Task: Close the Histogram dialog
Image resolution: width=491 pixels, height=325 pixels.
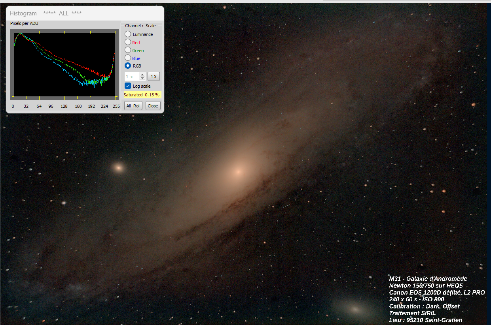Action: [x=153, y=105]
